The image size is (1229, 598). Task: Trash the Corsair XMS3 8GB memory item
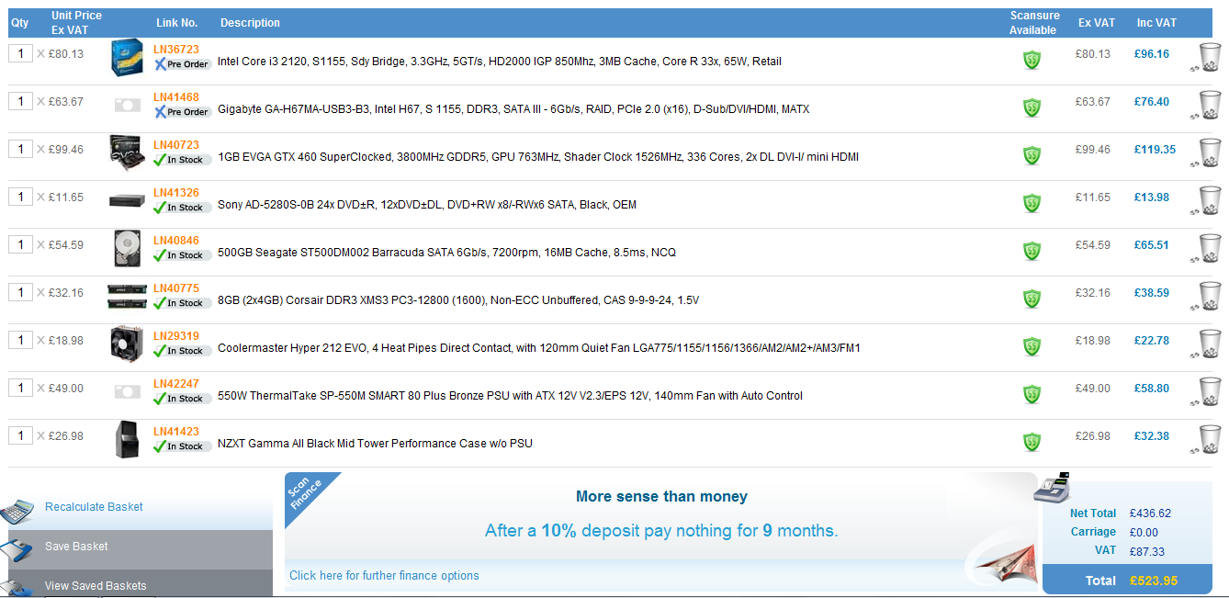[1208, 296]
